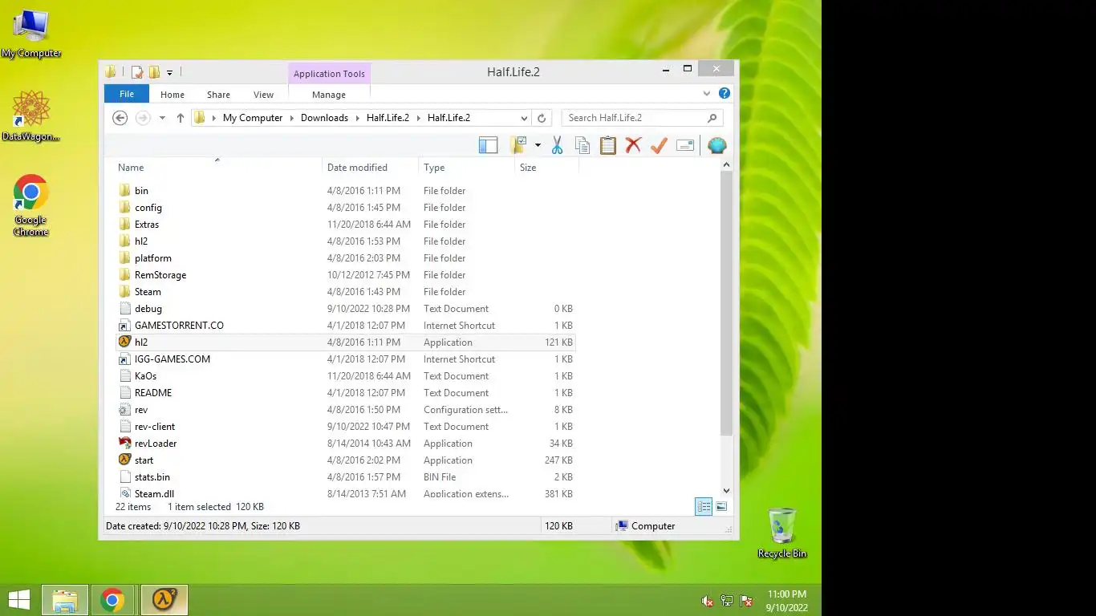This screenshot has height=616, width=1096.
Task: Expand chevron after Downloads in address bar
Action: coord(358,118)
